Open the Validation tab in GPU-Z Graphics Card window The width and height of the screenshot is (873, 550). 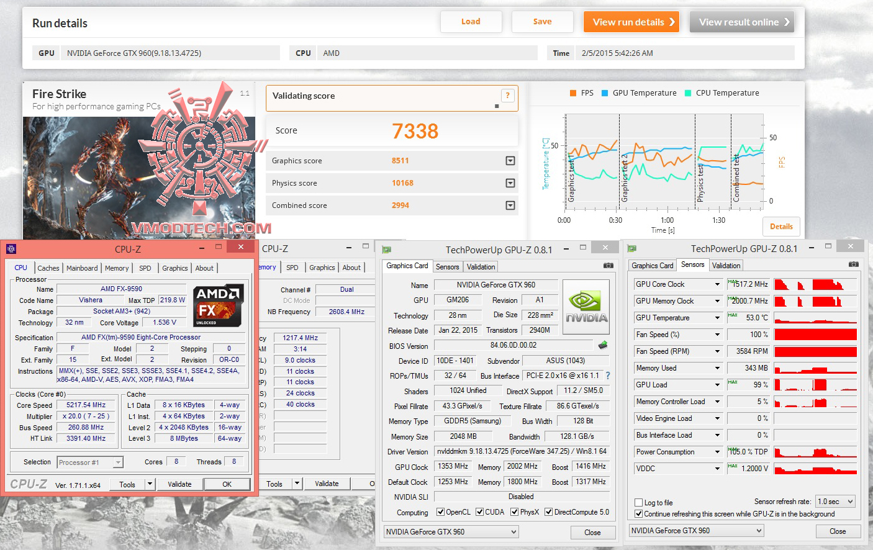(481, 267)
